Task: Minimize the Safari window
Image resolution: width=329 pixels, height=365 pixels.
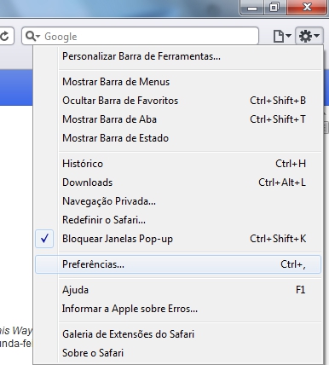Action: [251, 7]
